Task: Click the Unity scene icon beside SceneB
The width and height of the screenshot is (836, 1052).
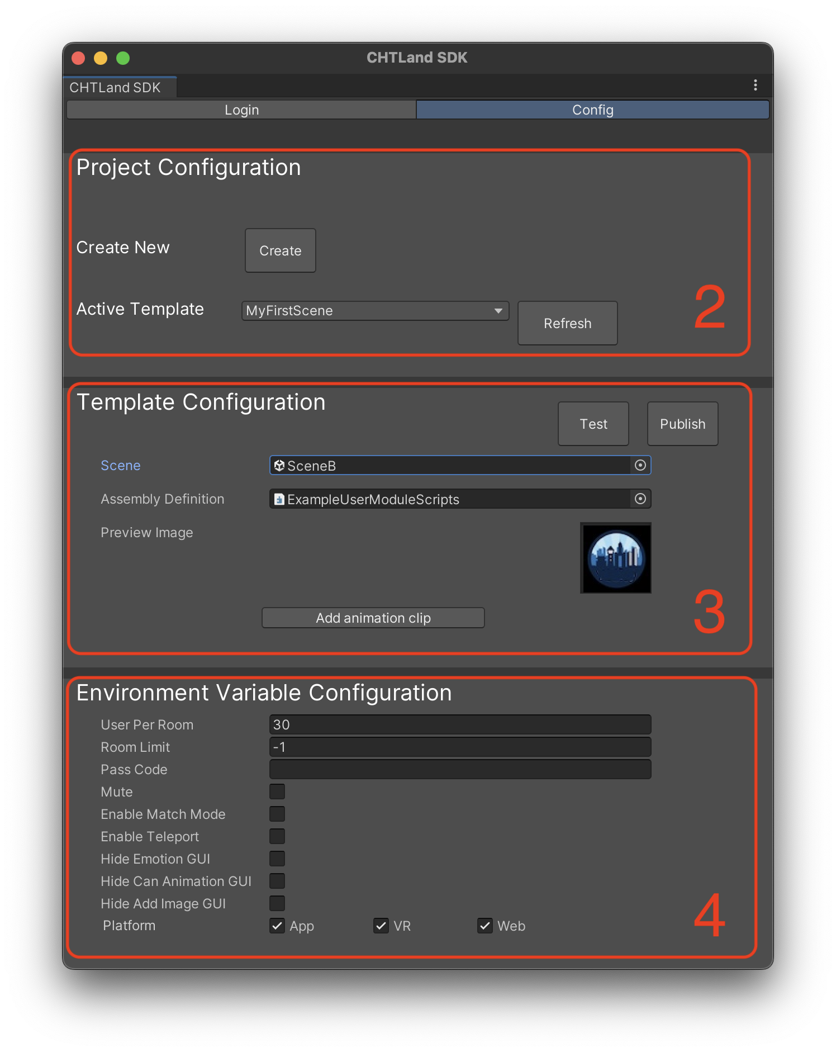Action: click(279, 465)
